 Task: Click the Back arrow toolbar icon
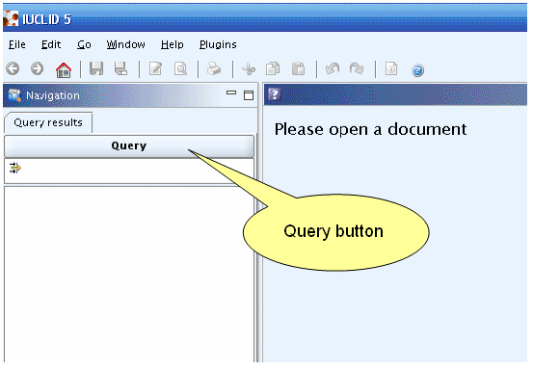(13, 69)
